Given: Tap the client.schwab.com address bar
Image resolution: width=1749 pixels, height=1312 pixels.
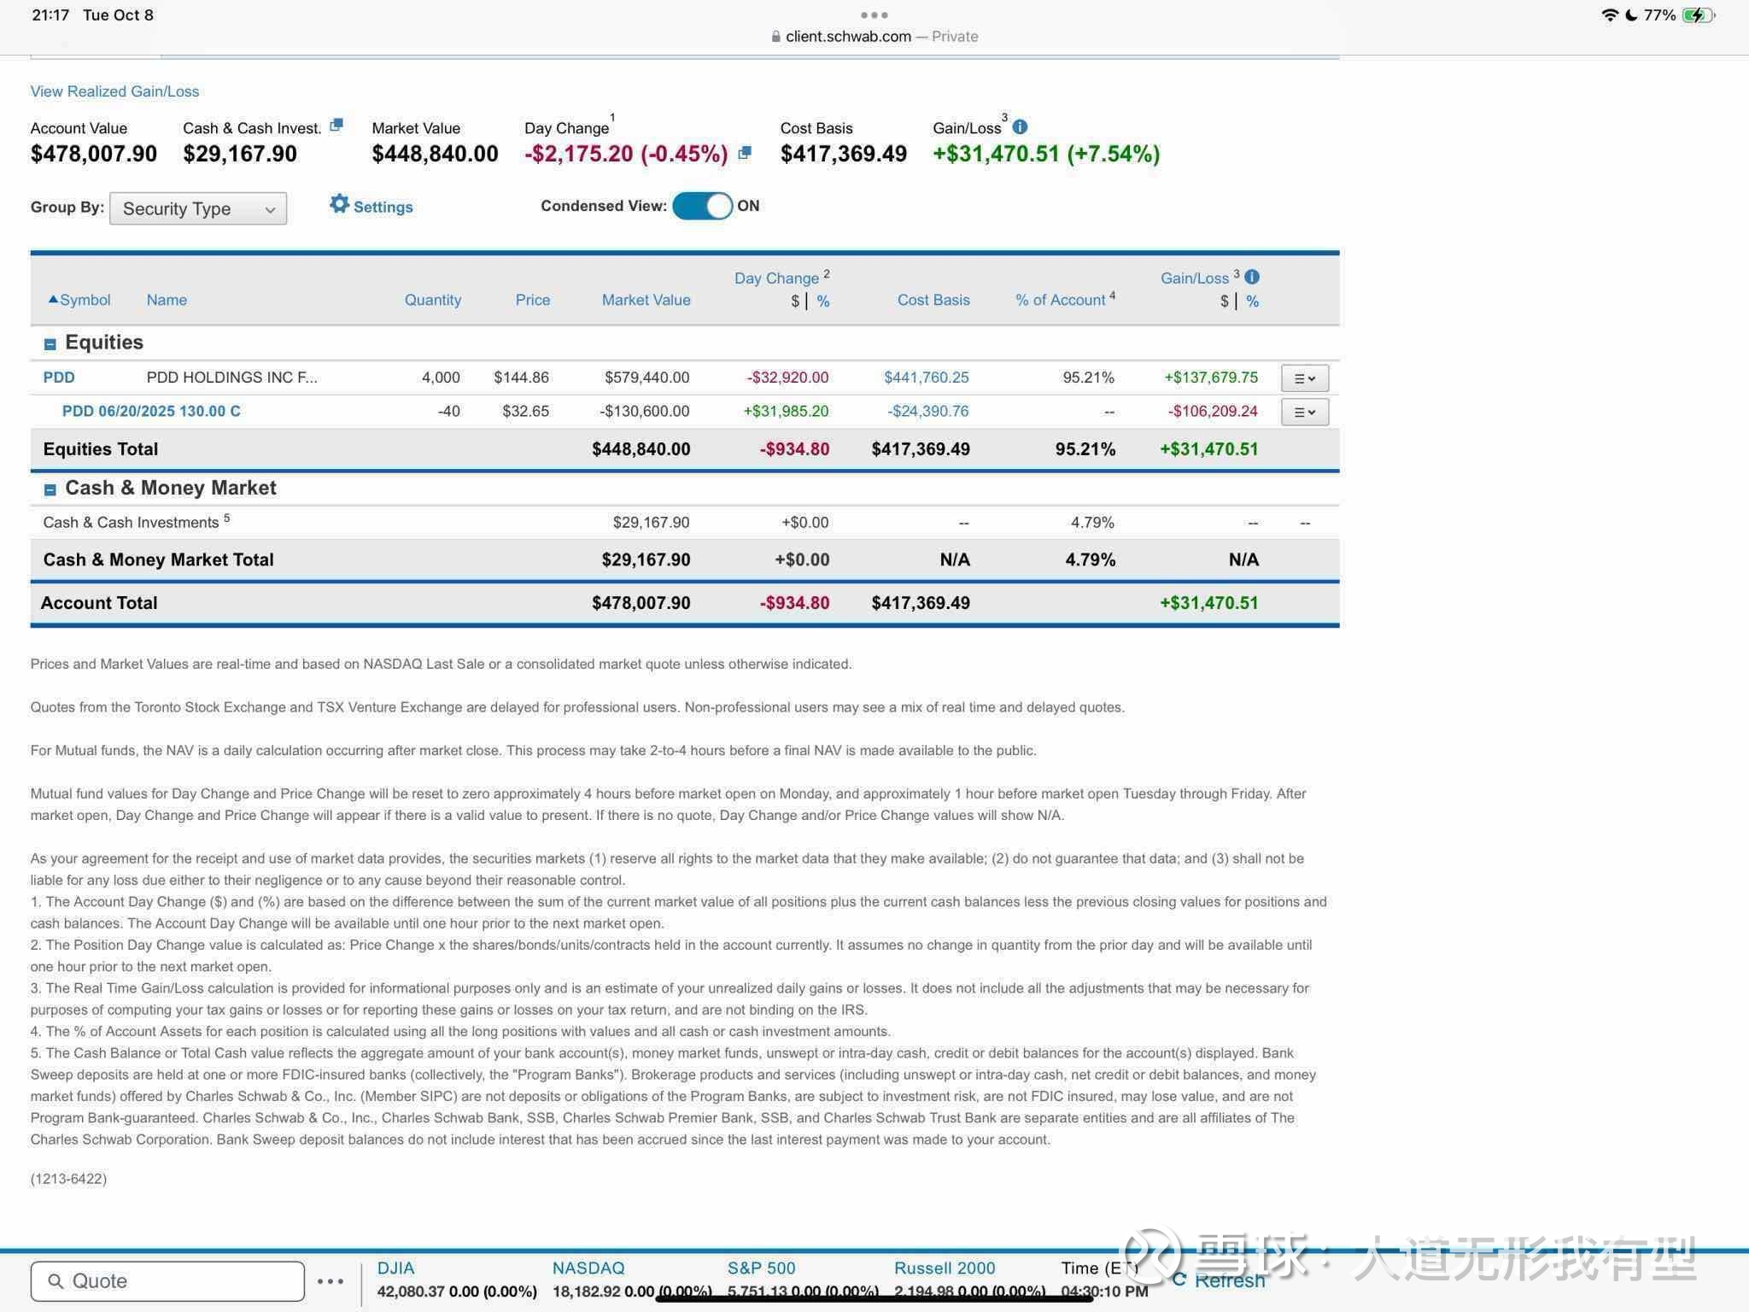Looking at the screenshot, I should [x=874, y=37].
